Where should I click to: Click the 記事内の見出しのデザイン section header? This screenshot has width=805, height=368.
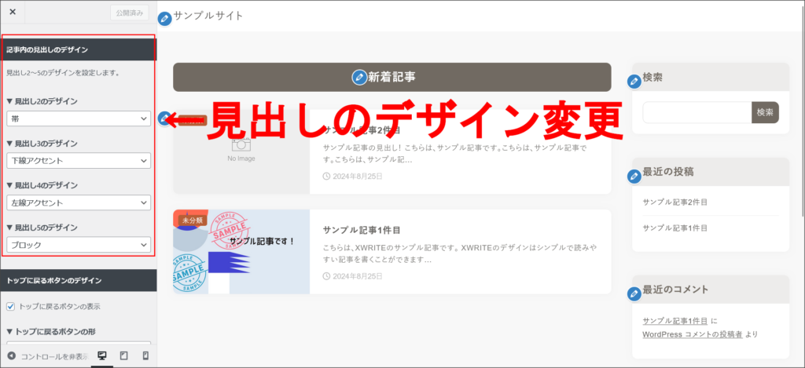[x=79, y=49]
